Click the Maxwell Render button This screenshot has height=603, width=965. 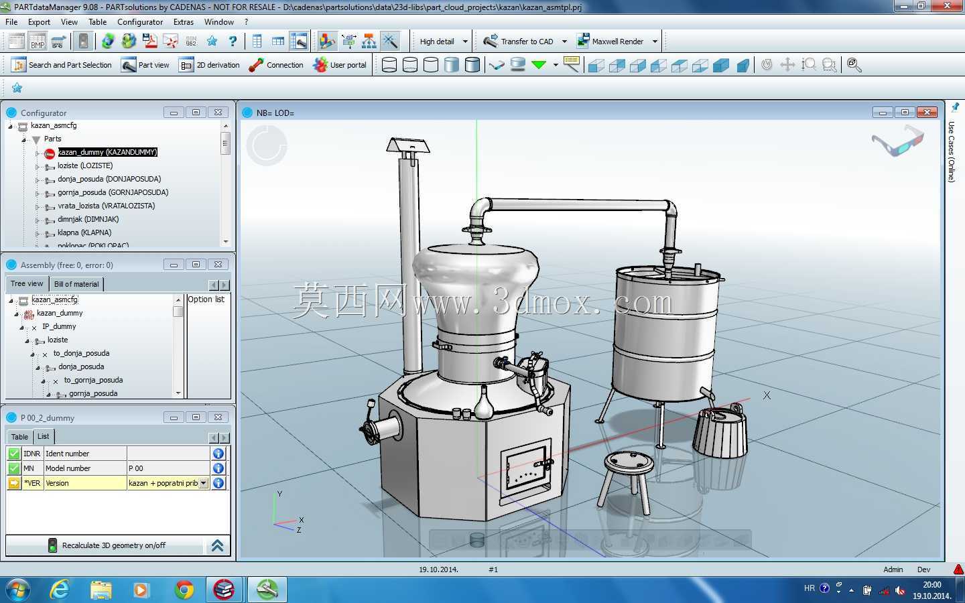[x=610, y=42]
